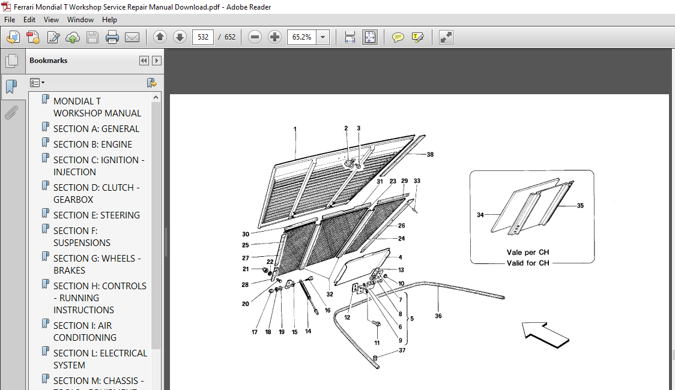Screen dimensions: 675x390
Task: Open SECTION C: IGNITION - INJECTION bookmark
Action: click(x=98, y=166)
